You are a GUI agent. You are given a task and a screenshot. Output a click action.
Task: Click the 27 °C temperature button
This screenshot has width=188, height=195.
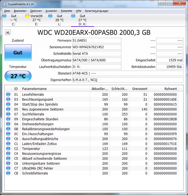point(18,76)
